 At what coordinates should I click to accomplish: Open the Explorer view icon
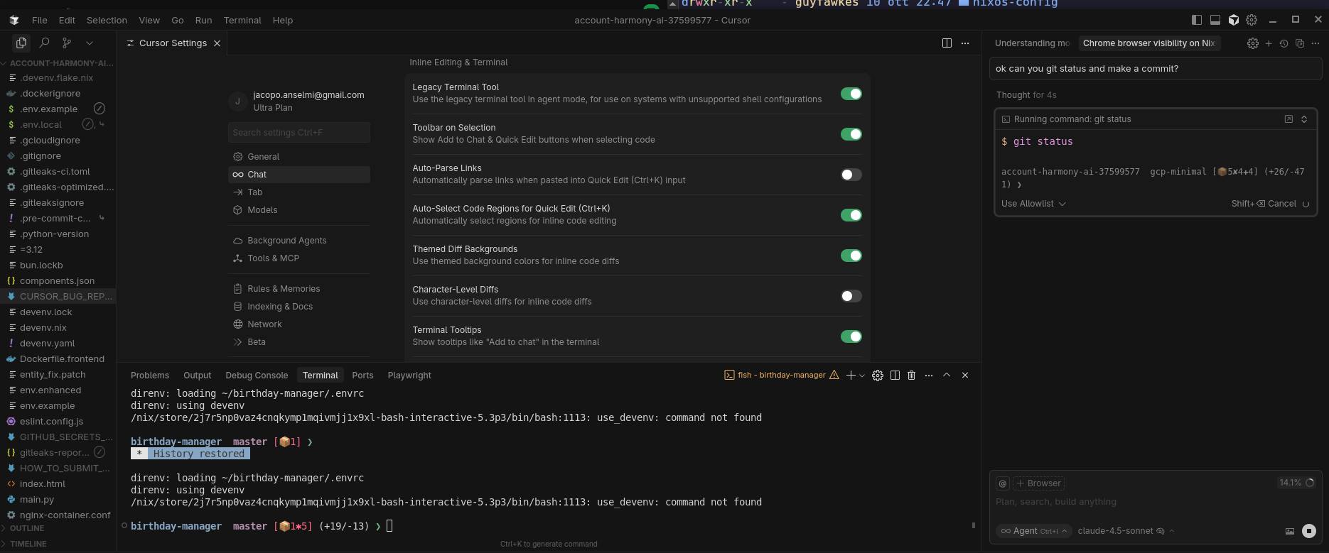point(21,43)
